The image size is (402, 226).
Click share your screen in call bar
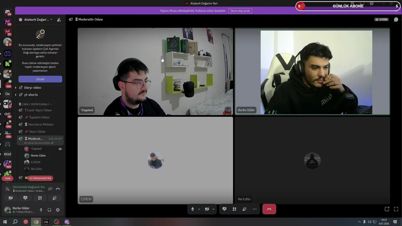click(225, 209)
